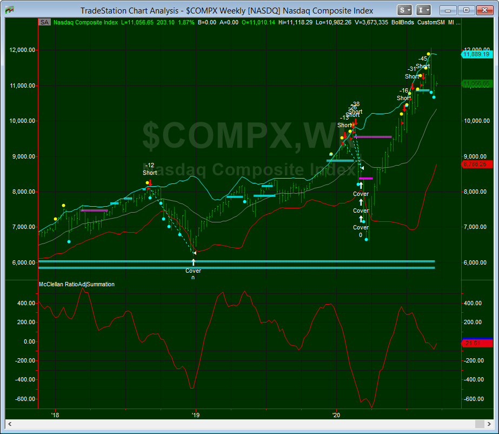This screenshot has width=499, height=434.
Task: Open the I dropdown in title bar
Action: tap(423, 10)
